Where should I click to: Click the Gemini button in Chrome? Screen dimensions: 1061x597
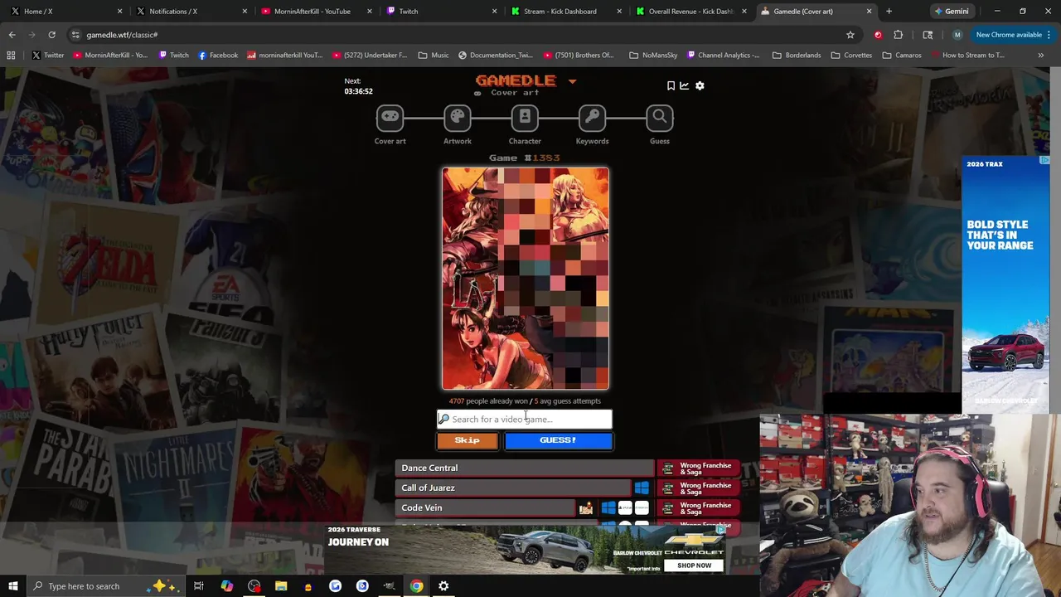pyautogui.click(x=951, y=12)
